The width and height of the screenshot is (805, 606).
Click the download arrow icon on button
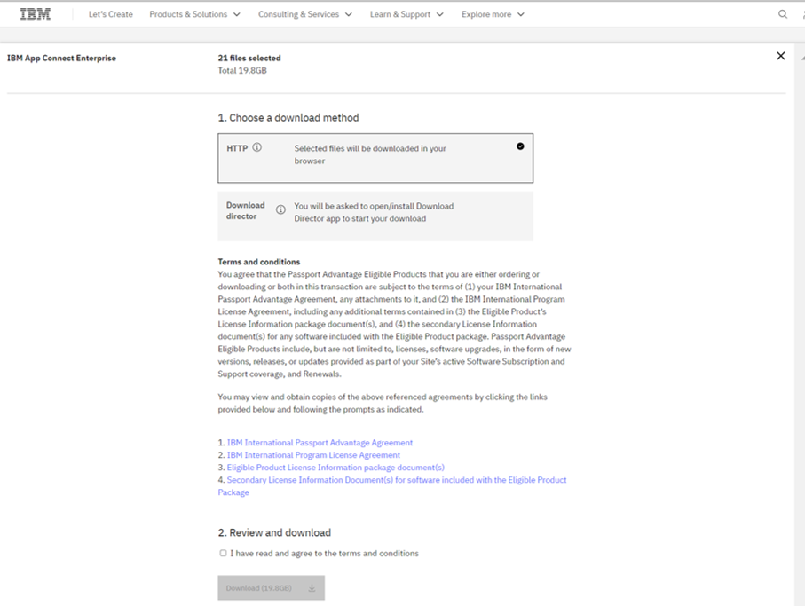point(312,588)
